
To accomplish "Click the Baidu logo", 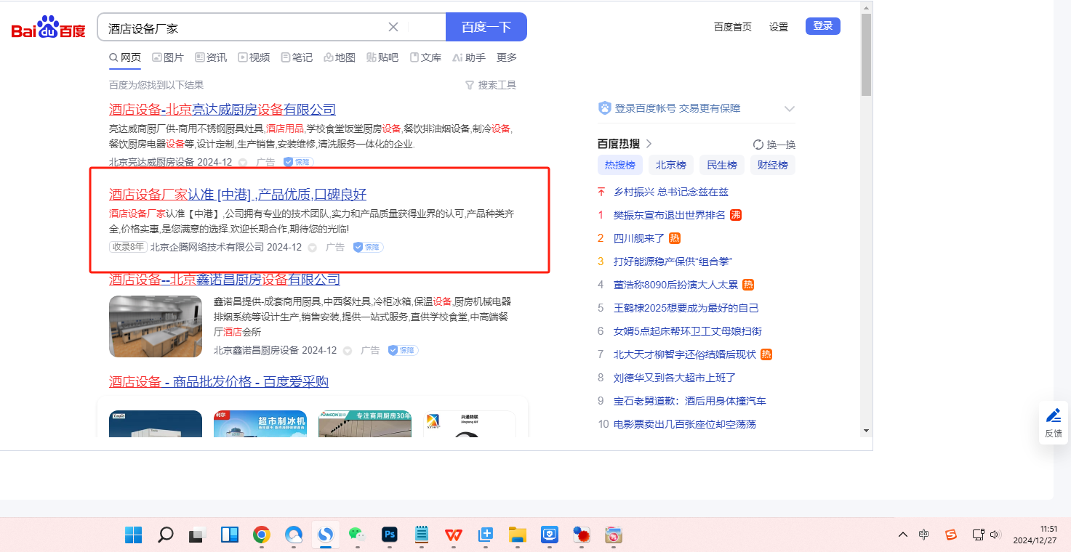I will click(x=48, y=28).
